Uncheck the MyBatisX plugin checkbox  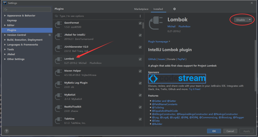[140, 95]
